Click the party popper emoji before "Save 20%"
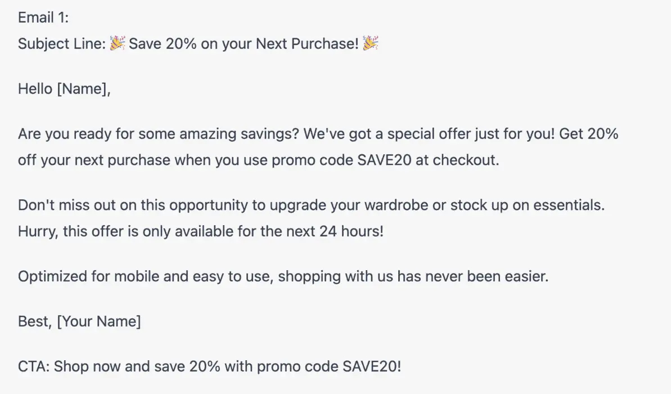Image resolution: width=671 pixels, height=394 pixels. click(117, 43)
